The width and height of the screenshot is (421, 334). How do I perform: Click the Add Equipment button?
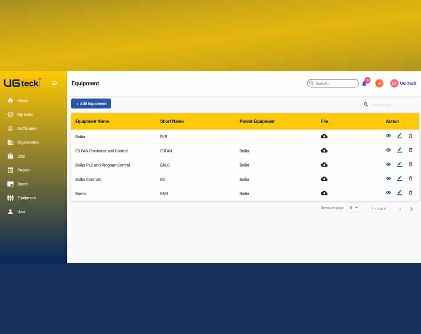pos(91,104)
